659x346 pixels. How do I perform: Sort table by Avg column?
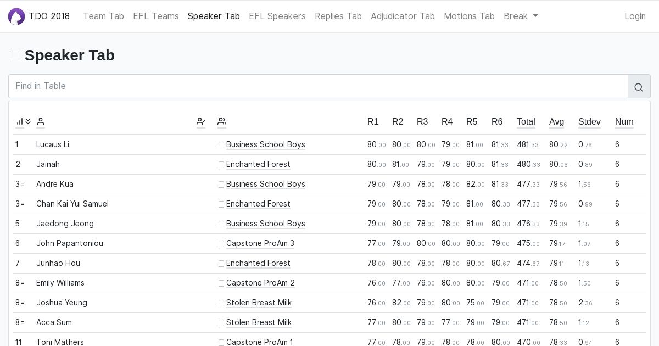click(556, 122)
